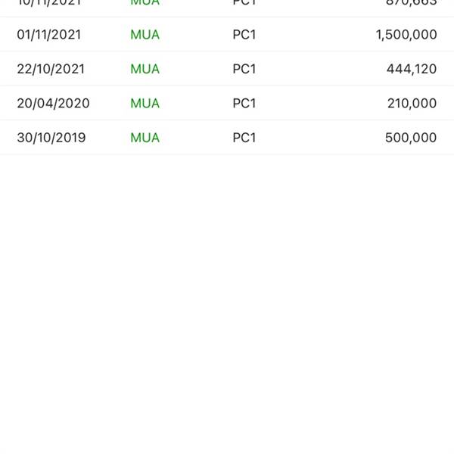The image size is (454, 454).
Task: Click the MUA link in the 22/10/2021 row
Action: (x=145, y=69)
